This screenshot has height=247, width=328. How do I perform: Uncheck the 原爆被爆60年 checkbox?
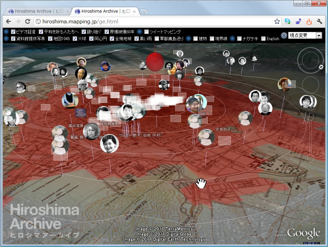pyautogui.click(x=107, y=32)
